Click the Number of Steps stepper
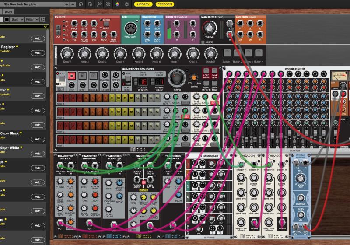 pos(136,82)
